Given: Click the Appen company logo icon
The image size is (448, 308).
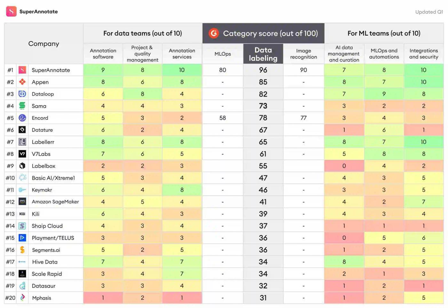Looking at the screenshot, I should tap(22, 82).
